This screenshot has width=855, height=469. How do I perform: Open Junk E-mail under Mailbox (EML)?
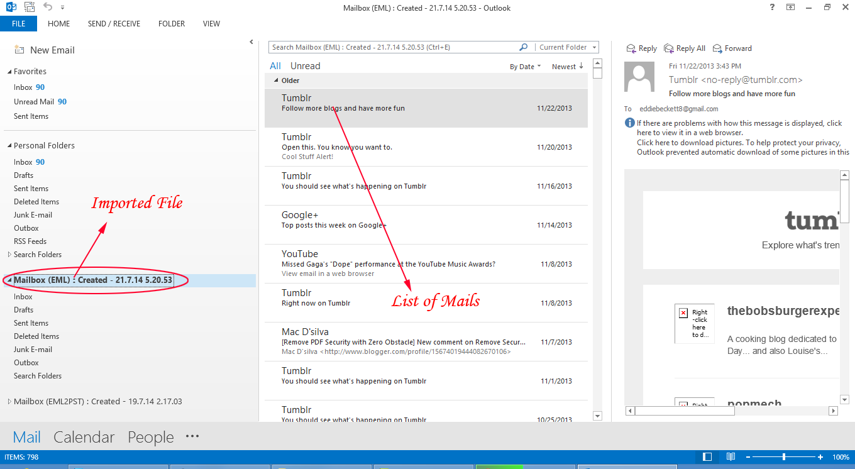[x=33, y=350]
